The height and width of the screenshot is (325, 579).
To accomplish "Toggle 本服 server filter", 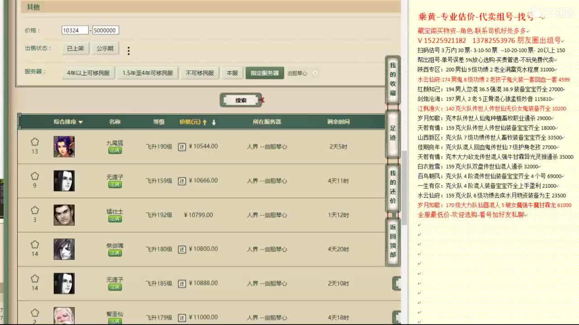I will pyautogui.click(x=232, y=73).
